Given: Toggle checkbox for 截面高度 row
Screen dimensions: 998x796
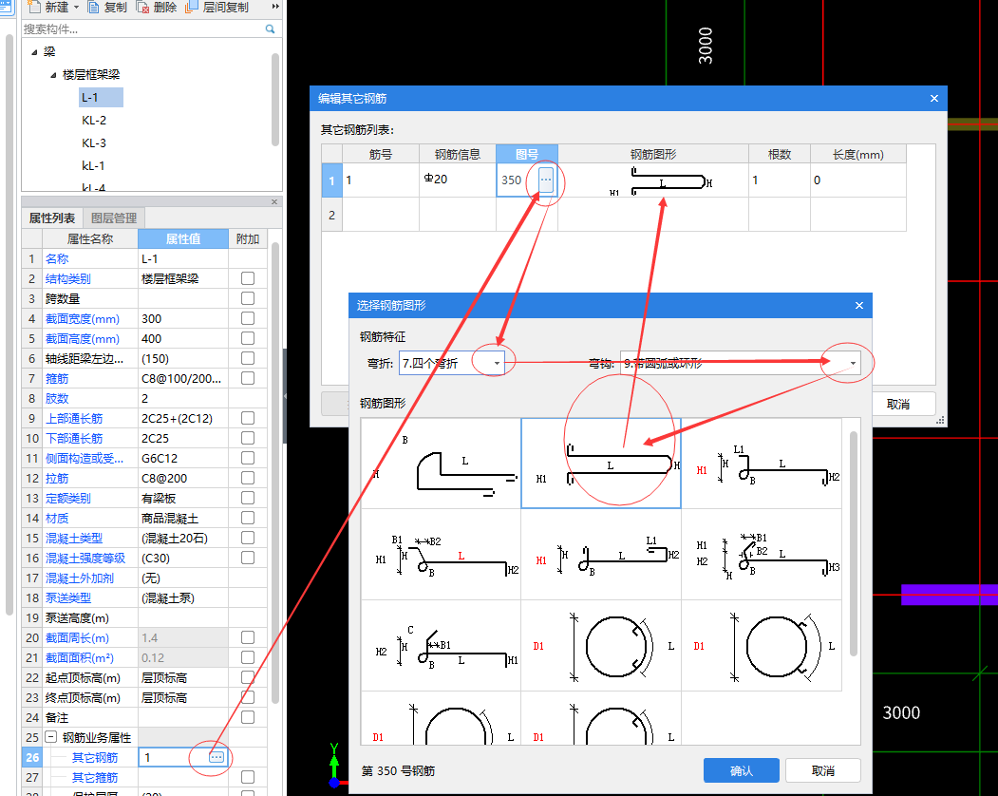Looking at the screenshot, I should [248, 338].
